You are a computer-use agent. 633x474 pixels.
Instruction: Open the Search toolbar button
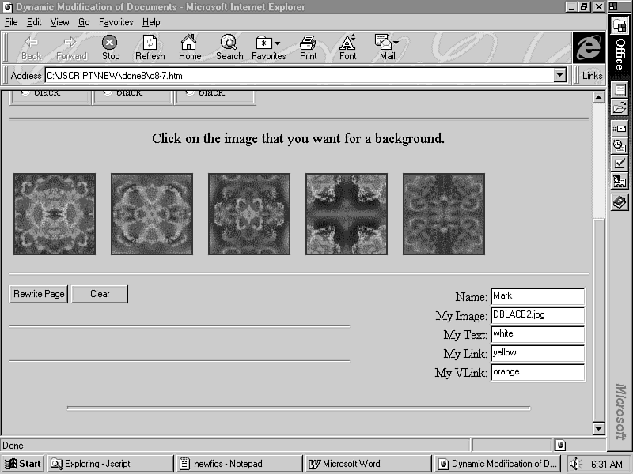229,47
